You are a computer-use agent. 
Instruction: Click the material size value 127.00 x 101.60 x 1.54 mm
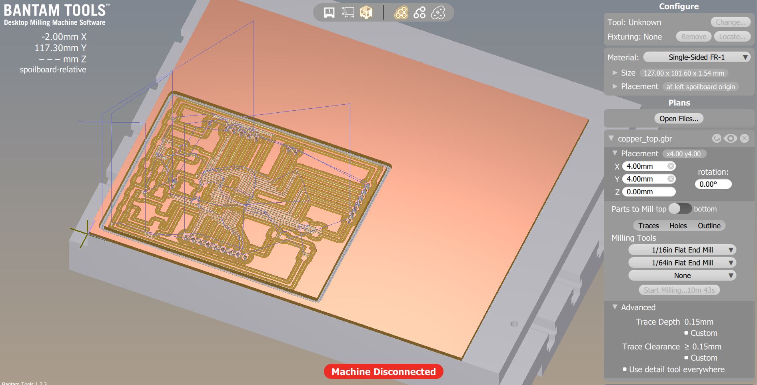[684, 73]
